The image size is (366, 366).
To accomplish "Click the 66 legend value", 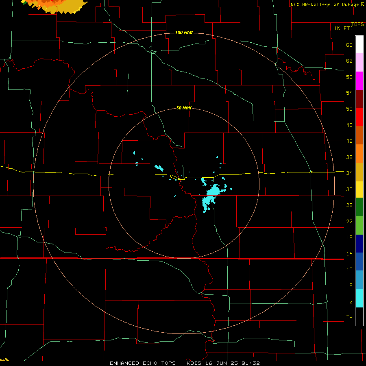I will coord(349,45).
